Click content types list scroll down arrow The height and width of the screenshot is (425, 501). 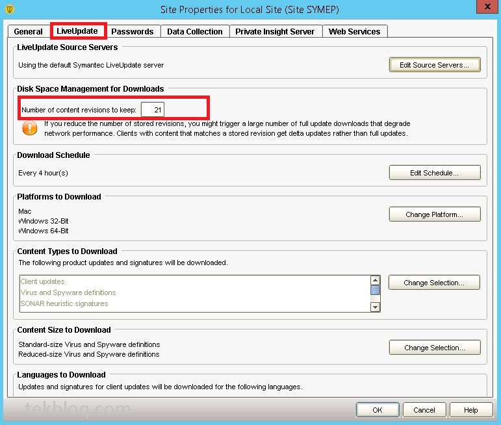375,307
